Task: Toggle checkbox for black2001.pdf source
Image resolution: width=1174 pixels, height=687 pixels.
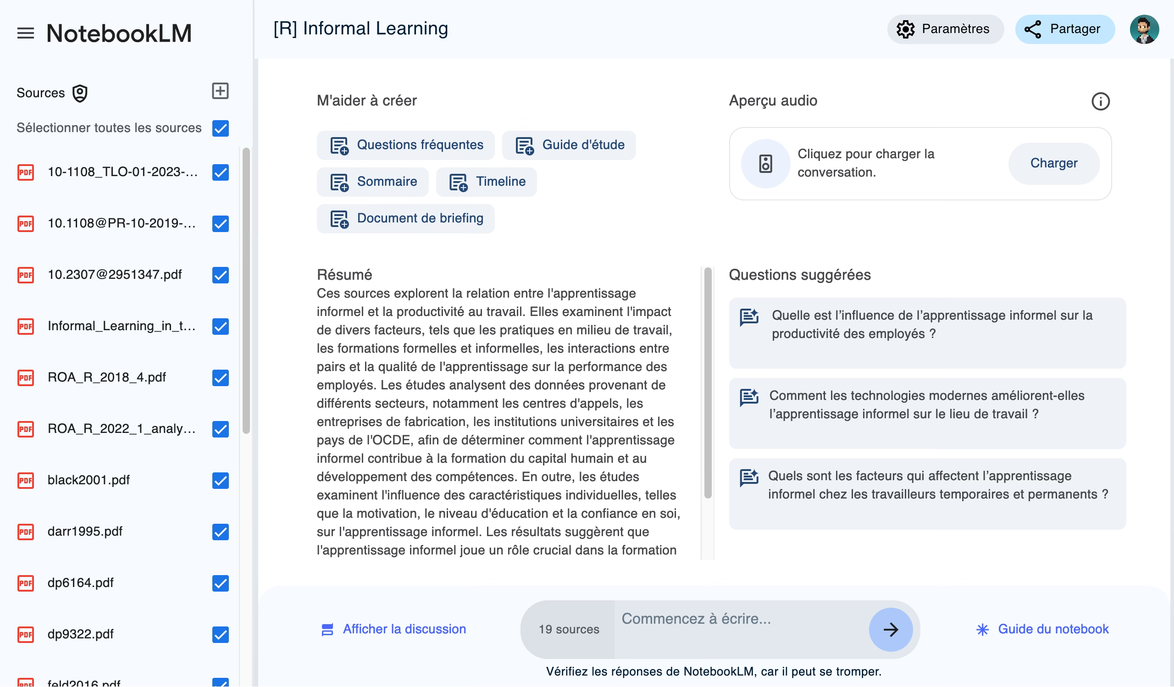Action: point(221,480)
